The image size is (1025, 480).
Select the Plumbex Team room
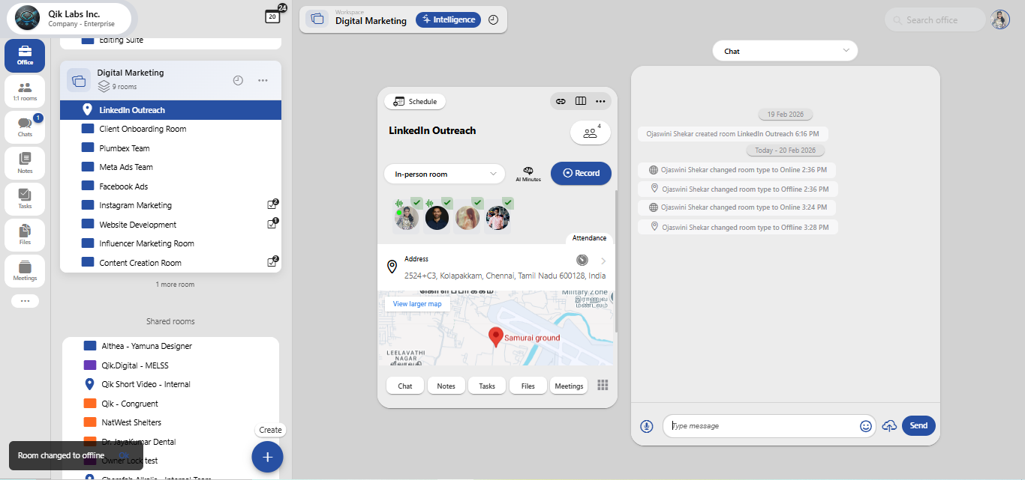(x=170, y=148)
